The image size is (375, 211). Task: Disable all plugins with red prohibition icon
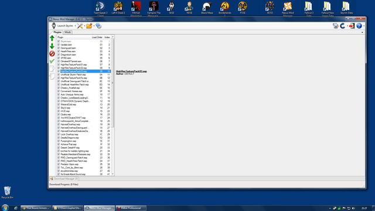pyautogui.click(x=52, y=53)
